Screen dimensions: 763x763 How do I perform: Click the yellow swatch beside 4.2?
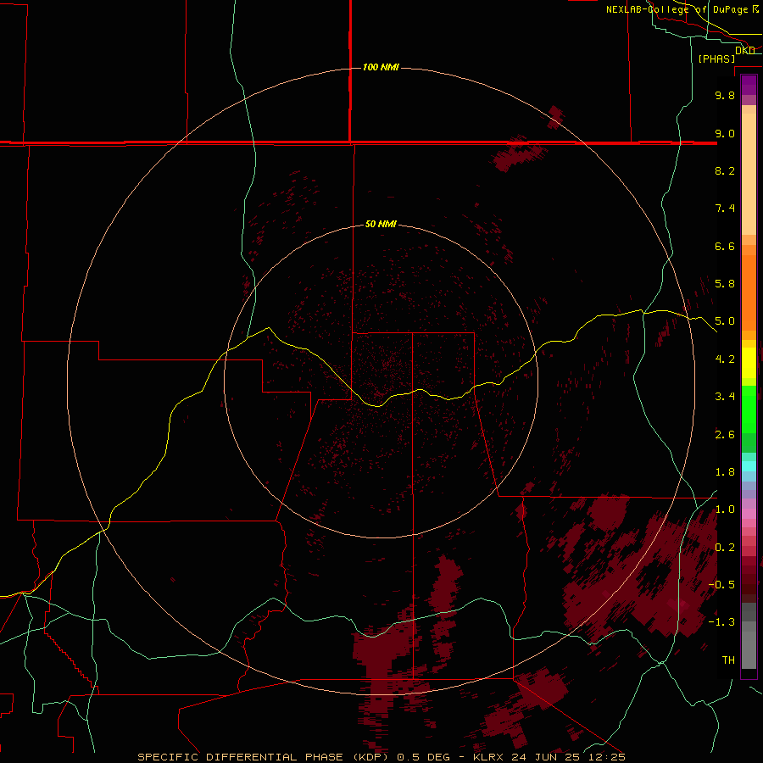click(749, 363)
